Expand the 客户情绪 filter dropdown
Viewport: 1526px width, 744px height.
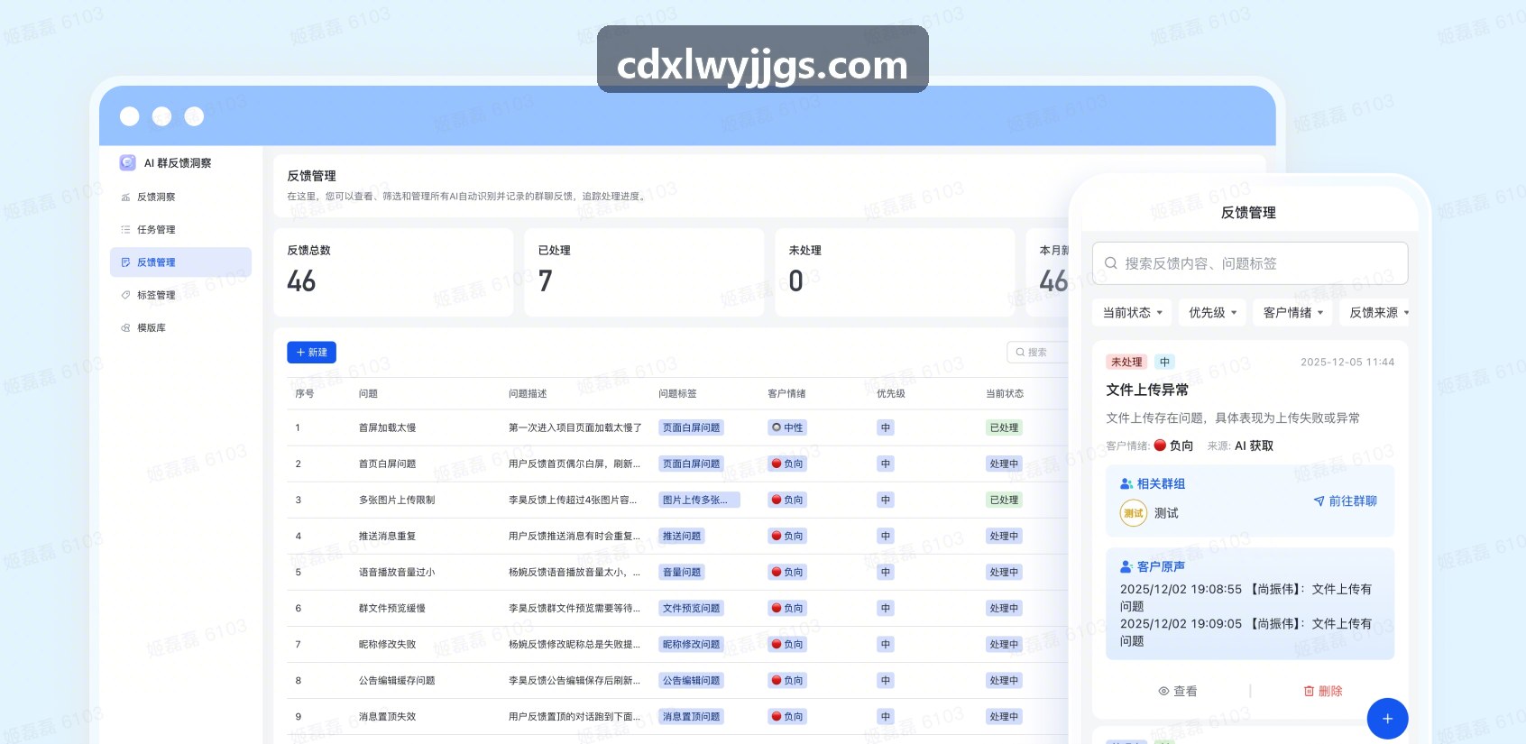coord(1293,313)
